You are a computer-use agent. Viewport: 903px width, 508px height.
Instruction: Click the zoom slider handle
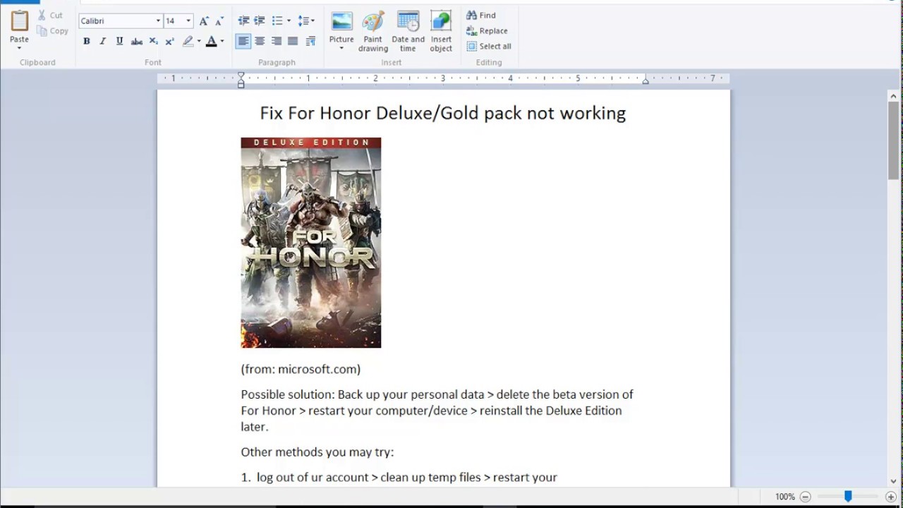[x=848, y=497]
